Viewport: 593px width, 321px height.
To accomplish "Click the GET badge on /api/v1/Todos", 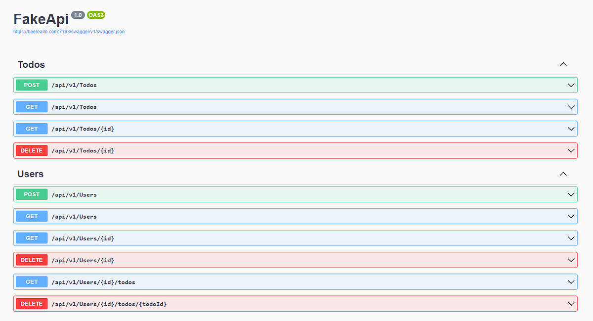I will (x=31, y=106).
